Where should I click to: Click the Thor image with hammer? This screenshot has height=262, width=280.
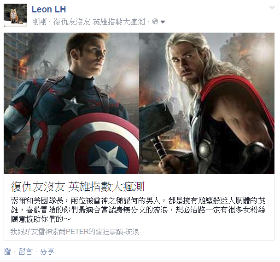[207, 103]
